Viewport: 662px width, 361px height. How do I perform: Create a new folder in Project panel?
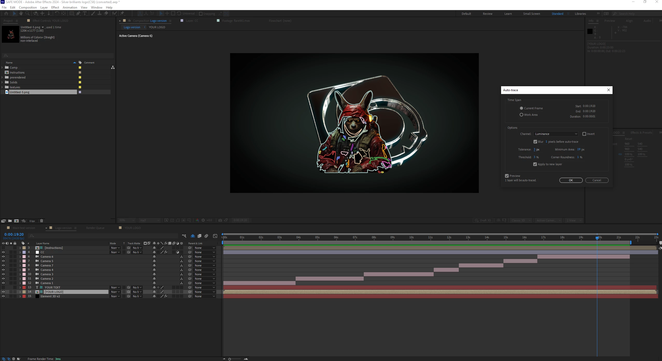[x=10, y=221]
